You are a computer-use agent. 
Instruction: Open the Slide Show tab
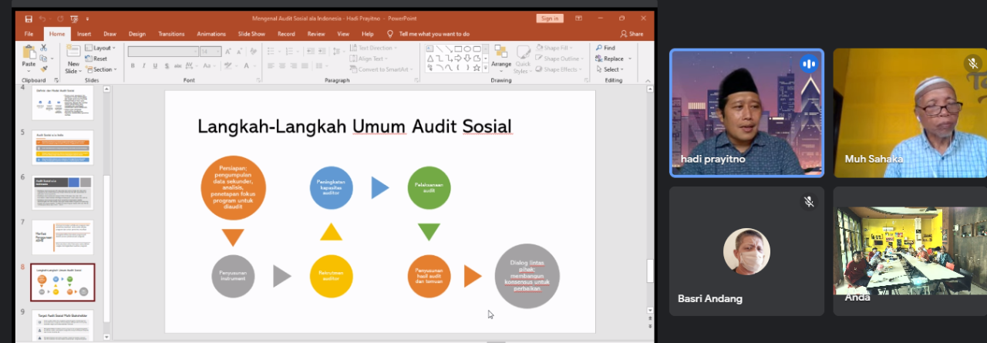[x=251, y=34]
